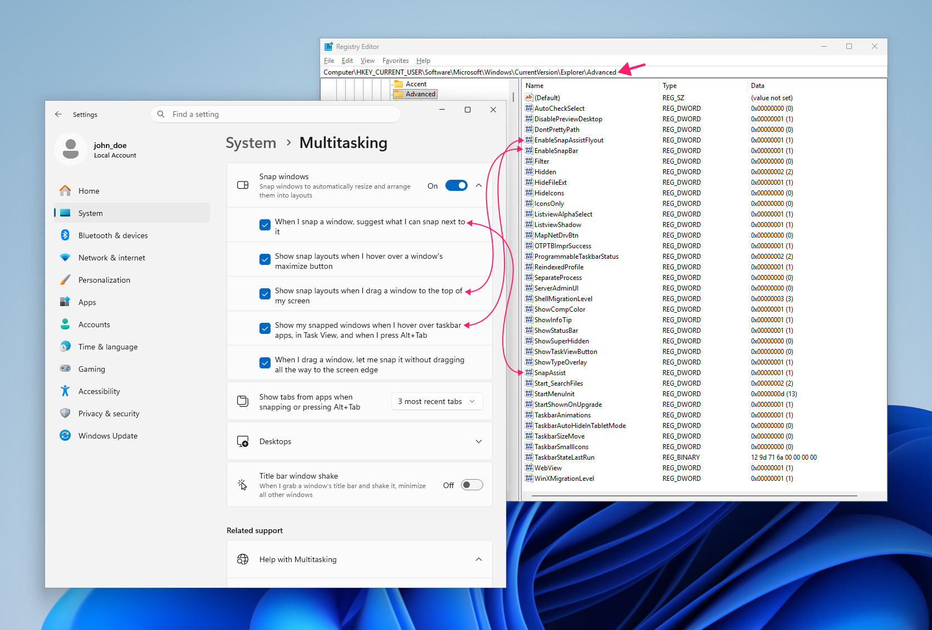Uncheck snap without dragging to screen edge
Image resolution: width=932 pixels, height=630 pixels.
(265, 363)
